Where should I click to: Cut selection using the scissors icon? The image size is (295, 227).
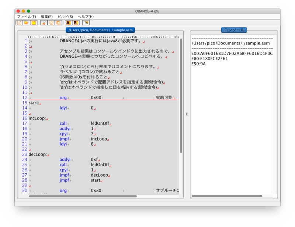coord(44,23)
